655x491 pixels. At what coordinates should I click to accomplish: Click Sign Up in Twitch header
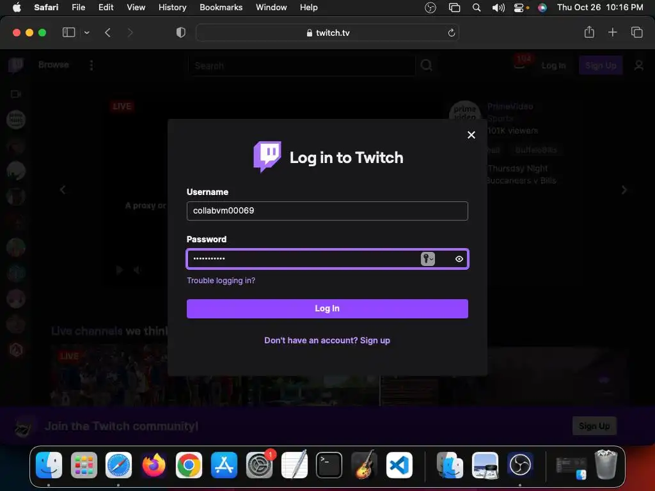pos(600,66)
